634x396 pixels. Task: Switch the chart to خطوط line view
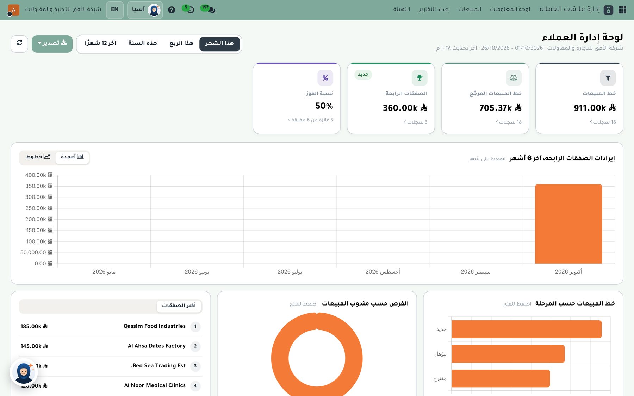pos(38,157)
